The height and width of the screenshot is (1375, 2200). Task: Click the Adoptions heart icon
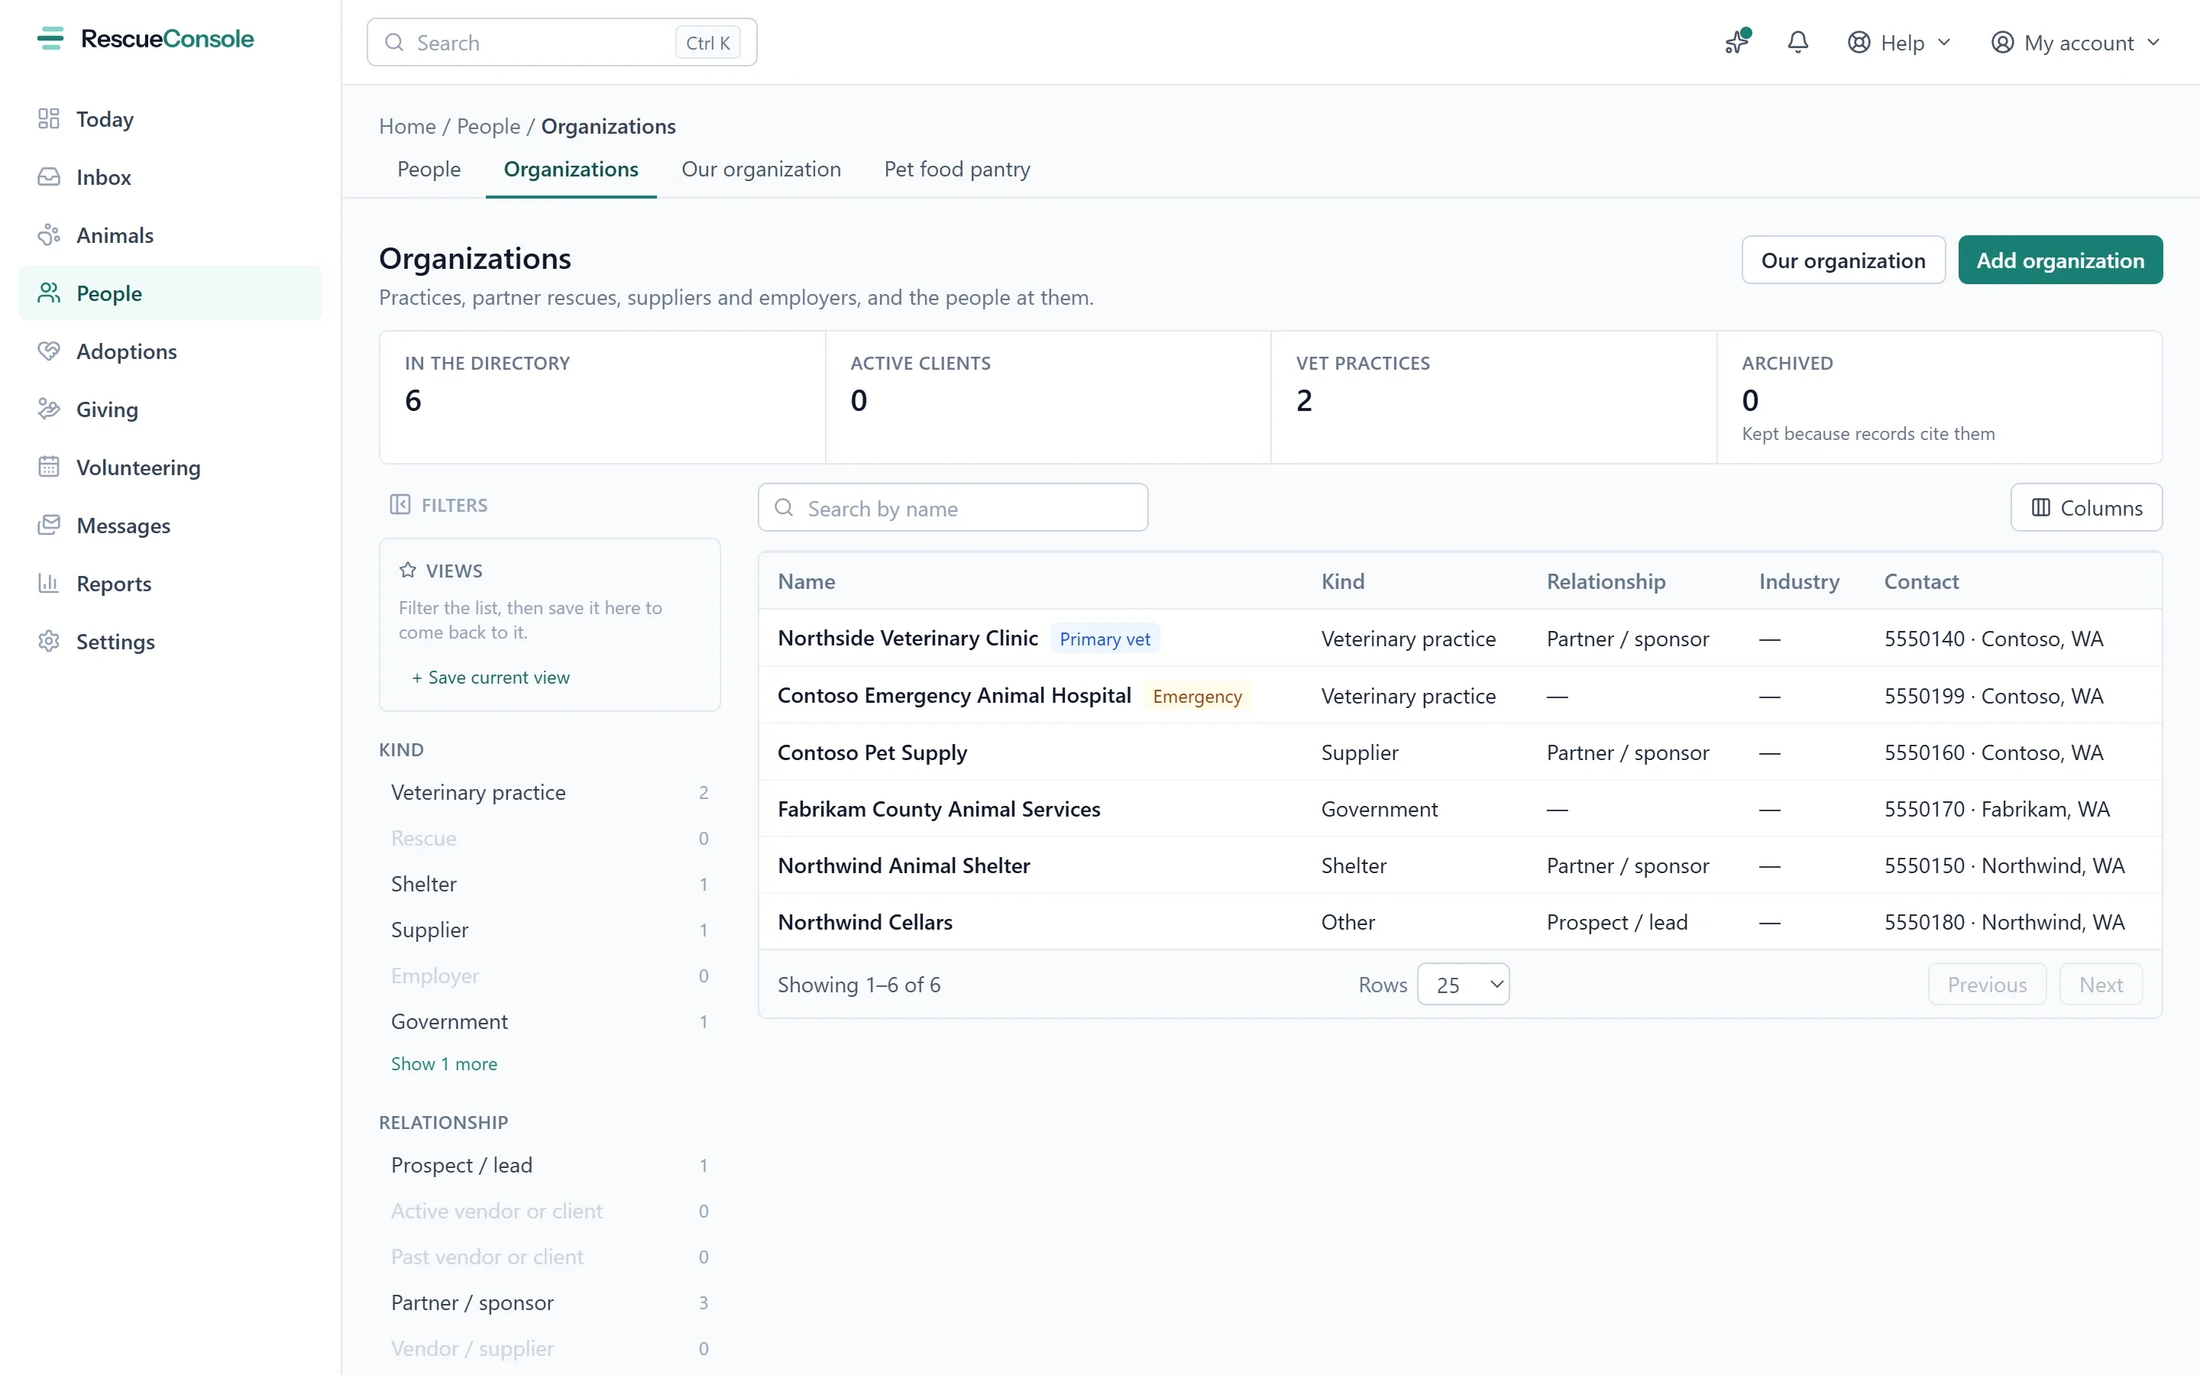(49, 351)
